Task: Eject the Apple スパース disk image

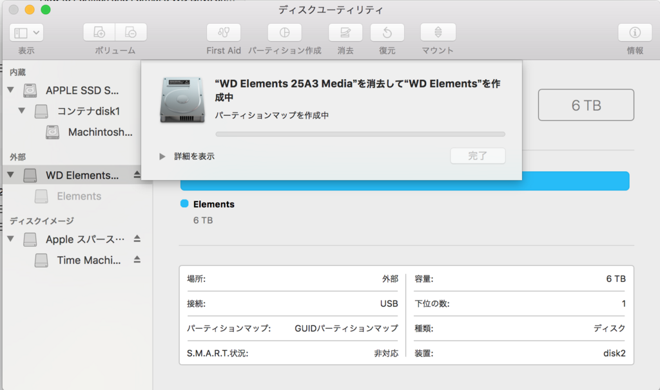Action: [137, 239]
